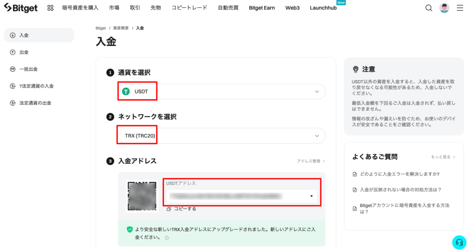Click the USDTアドレス label
Image resolution: width=474 pixels, height=250 pixels.
click(181, 183)
